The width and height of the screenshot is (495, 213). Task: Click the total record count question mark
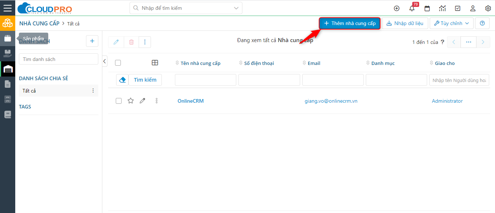point(442,42)
